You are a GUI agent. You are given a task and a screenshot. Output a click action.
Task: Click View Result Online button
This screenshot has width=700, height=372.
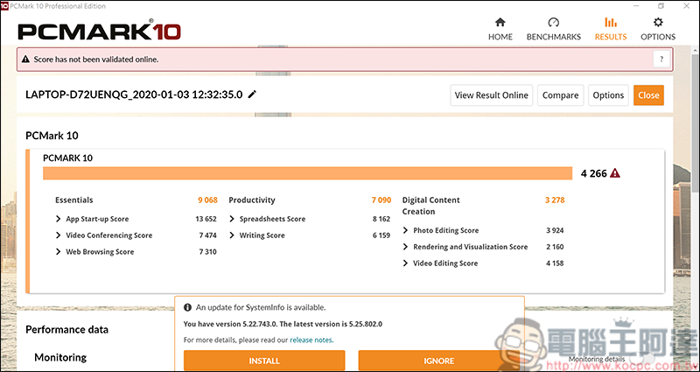point(491,95)
